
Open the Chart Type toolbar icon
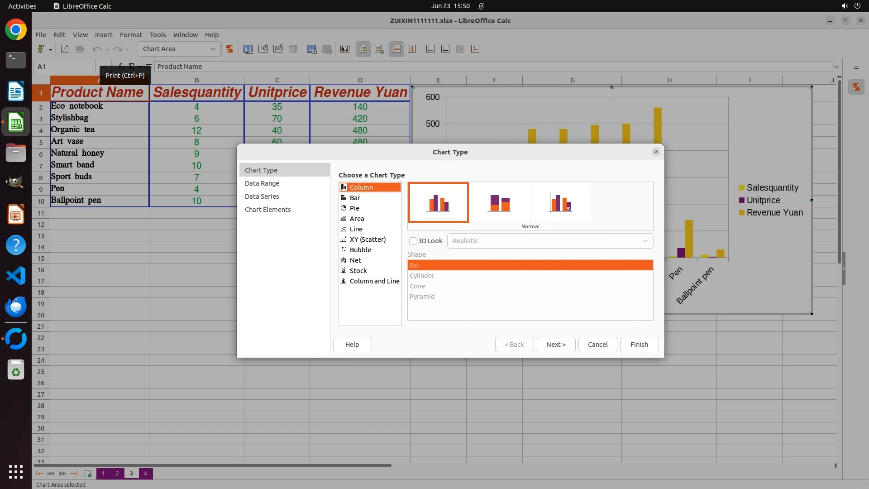coord(248,49)
